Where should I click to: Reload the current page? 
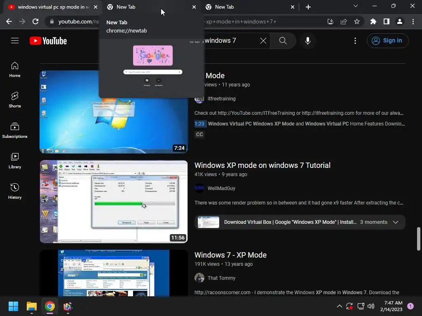click(35, 21)
